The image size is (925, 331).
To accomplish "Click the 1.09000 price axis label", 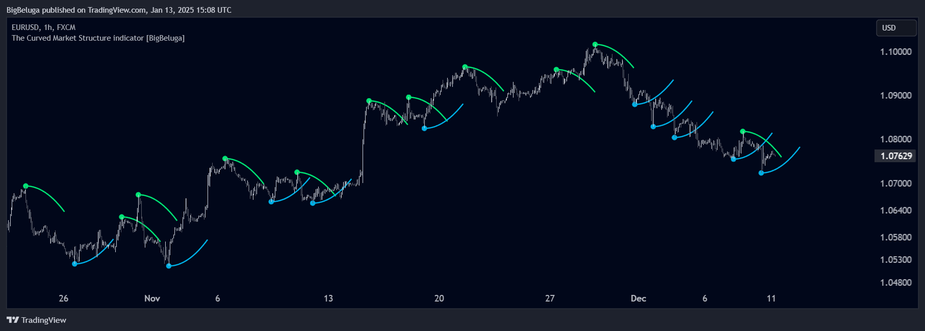I will pos(896,96).
